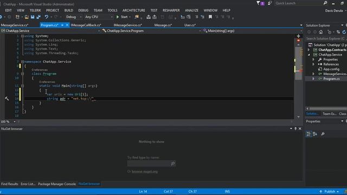
Task: Click the Open File folder icon
Action: pos(27,17)
